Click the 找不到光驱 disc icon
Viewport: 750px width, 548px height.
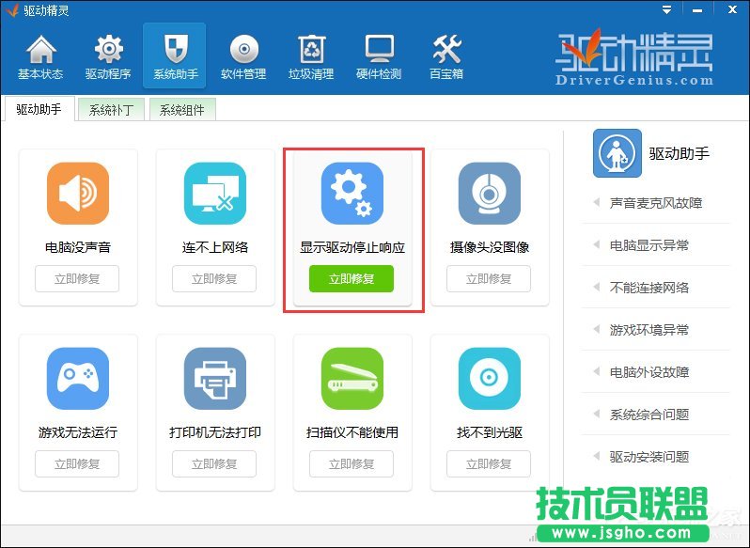tap(490, 379)
